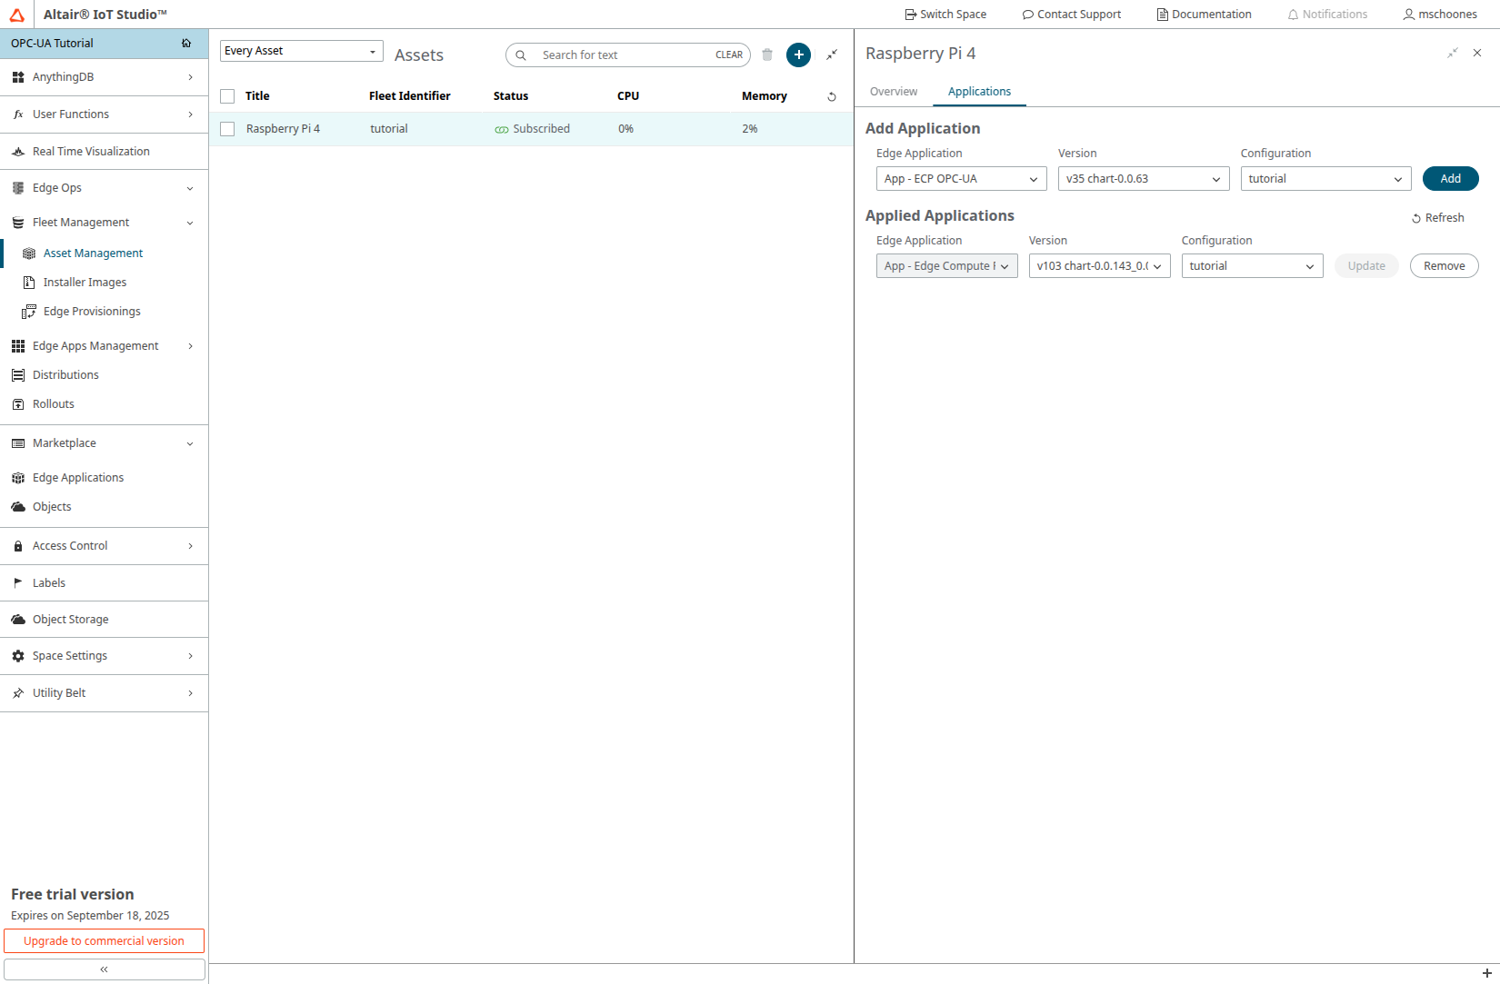Click the Edge Applications icon
The image size is (1500, 984).
click(18, 478)
